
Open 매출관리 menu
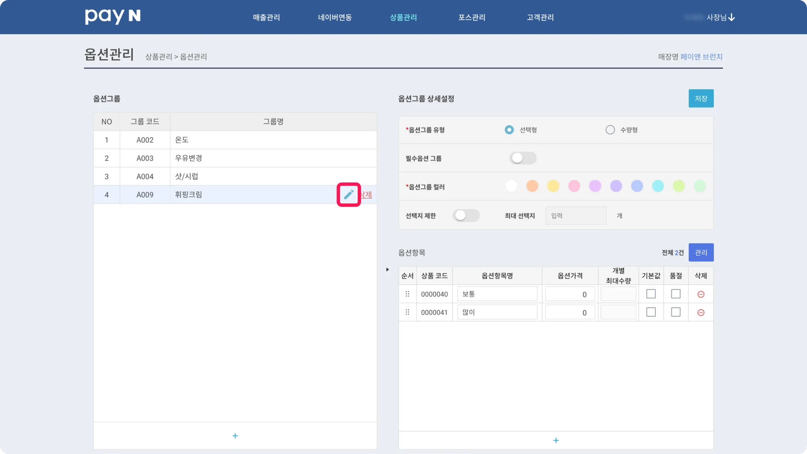pyautogui.click(x=266, y=17)
